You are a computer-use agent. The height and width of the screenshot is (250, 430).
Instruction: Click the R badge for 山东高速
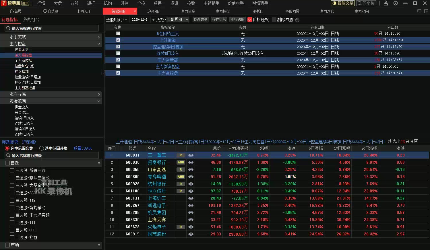(x=181, y=169)
